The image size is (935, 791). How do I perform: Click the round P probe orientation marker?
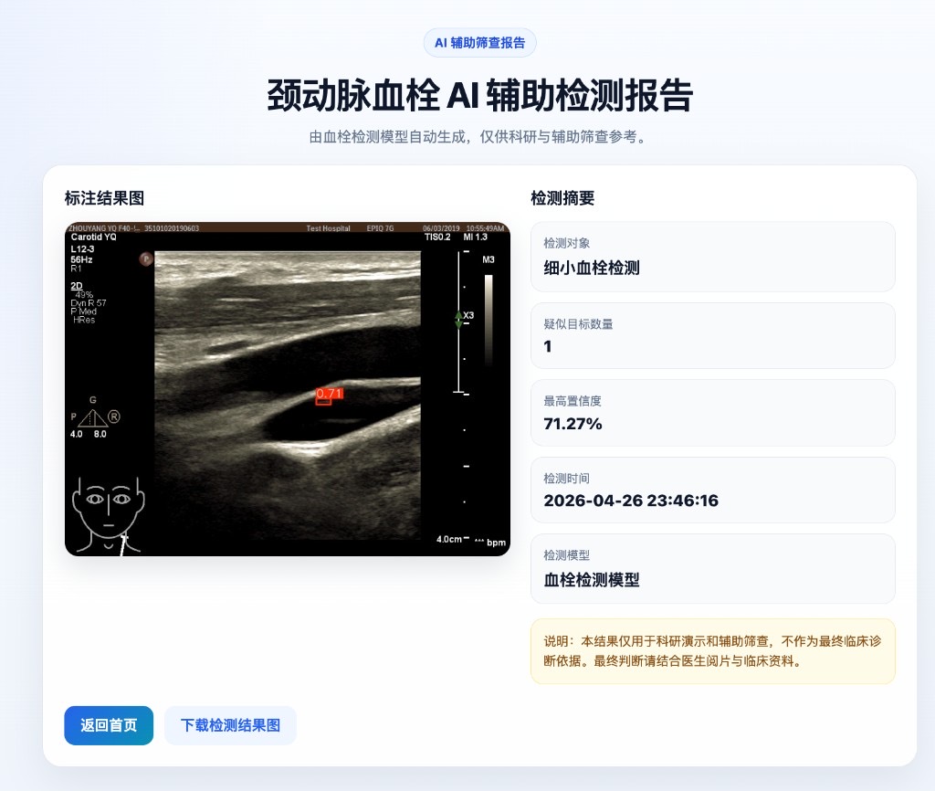[x=145, y=259]
